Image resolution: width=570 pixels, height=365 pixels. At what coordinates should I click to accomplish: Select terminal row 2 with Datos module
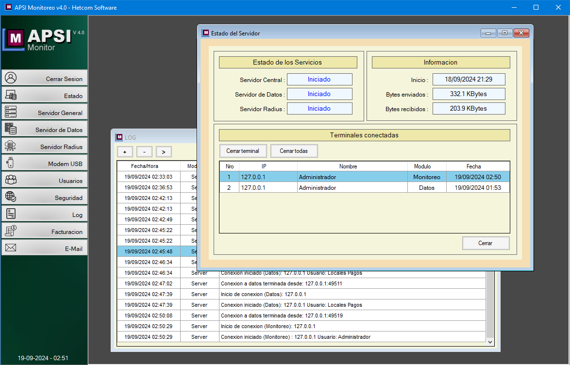tap(364, 187)
